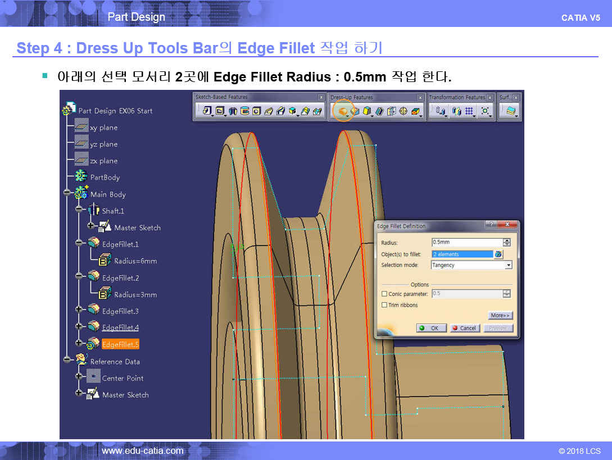The image size is (612, 460).
Task: Open the Edge Fillet sub-menu arrow
Action: pyautogui.click(x=347, y=116)
